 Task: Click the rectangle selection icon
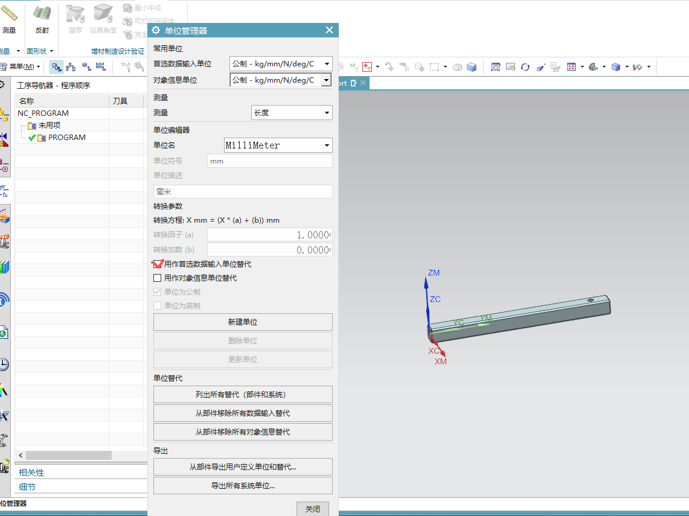[434, 67]
